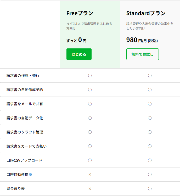Click Standard plan circle for 請求書の自動作成予約
Image resolution: width=180 pixels, height=196 pixels.
[x=150, y=90]
